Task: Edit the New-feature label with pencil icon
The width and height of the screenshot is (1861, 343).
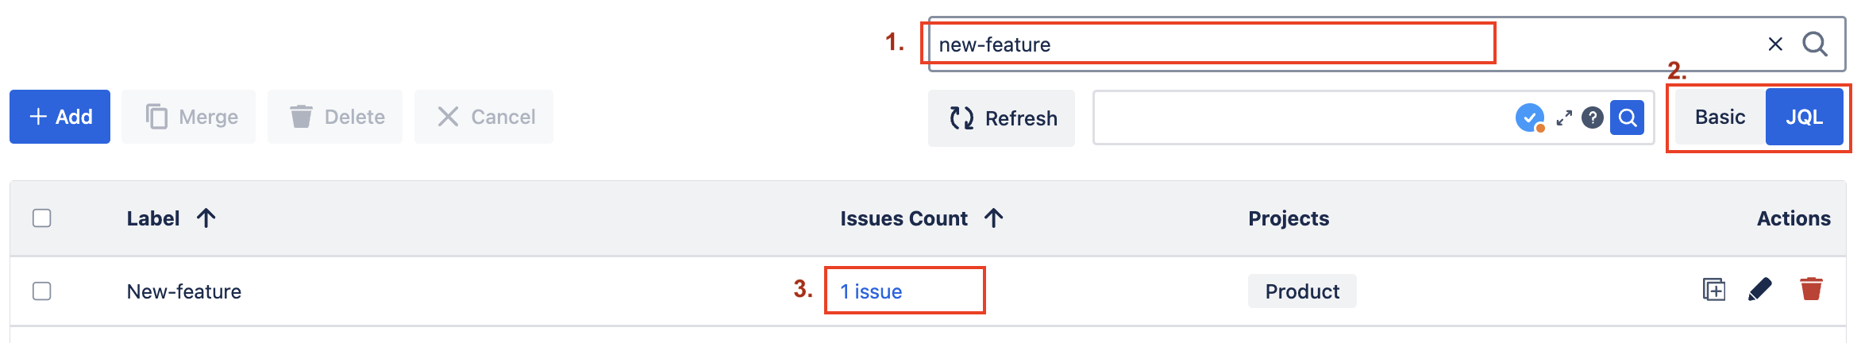Action: coord(1760,290)
